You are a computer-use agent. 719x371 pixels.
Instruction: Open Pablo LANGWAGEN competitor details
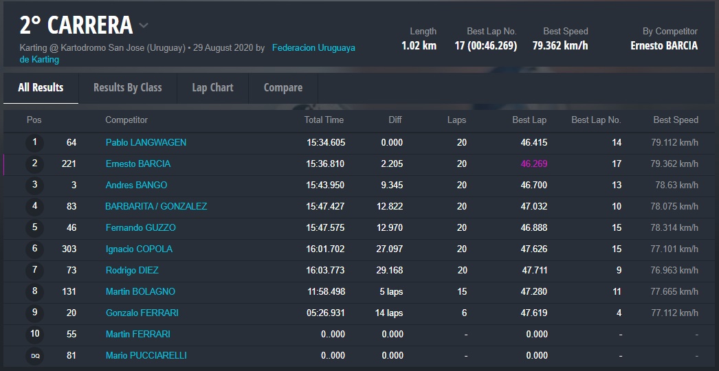point(146,142)
